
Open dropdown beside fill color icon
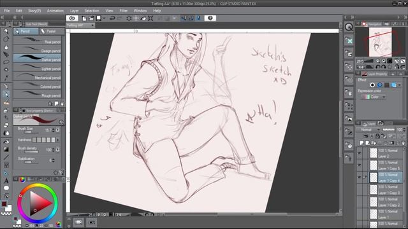click(x=104, y=18)
